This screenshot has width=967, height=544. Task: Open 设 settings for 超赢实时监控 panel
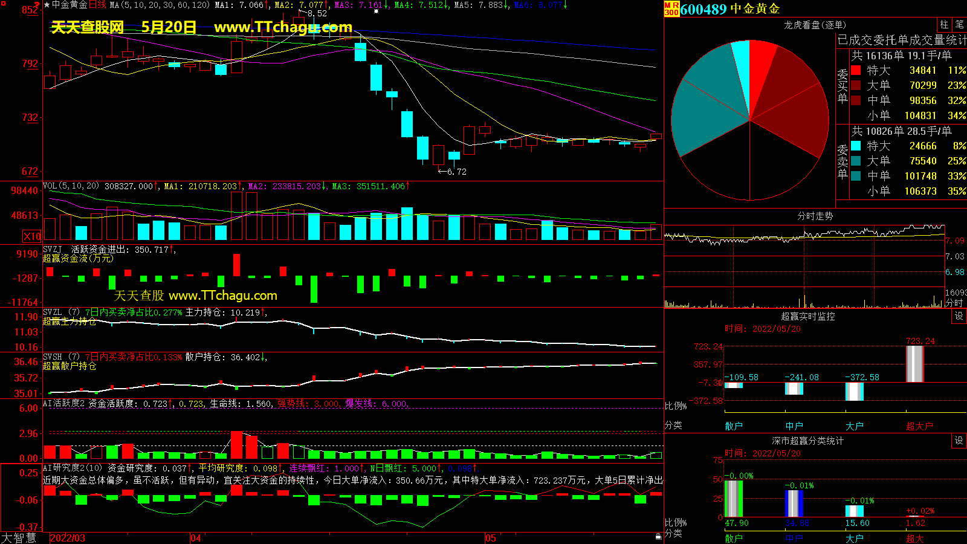coord(959,316)
